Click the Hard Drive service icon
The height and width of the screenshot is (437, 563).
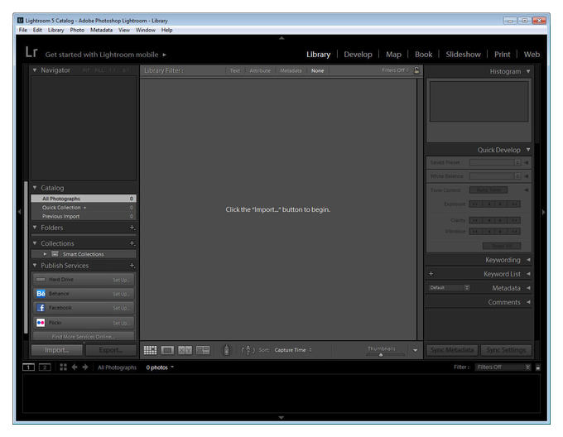click(x=41, y=280)
